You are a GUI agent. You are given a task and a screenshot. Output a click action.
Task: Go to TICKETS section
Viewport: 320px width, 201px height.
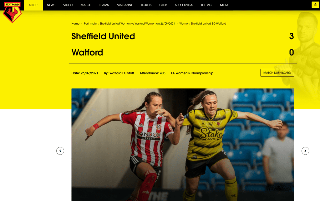[x=146, y=5]
